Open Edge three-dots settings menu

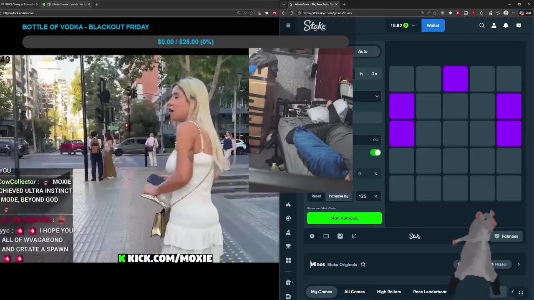(x=514, y=13)
